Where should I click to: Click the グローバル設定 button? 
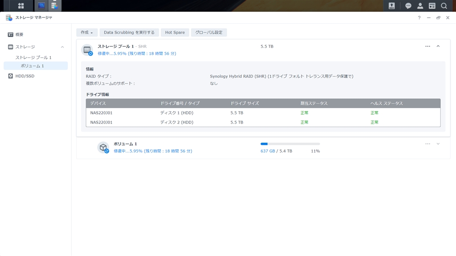coord(209,32)
